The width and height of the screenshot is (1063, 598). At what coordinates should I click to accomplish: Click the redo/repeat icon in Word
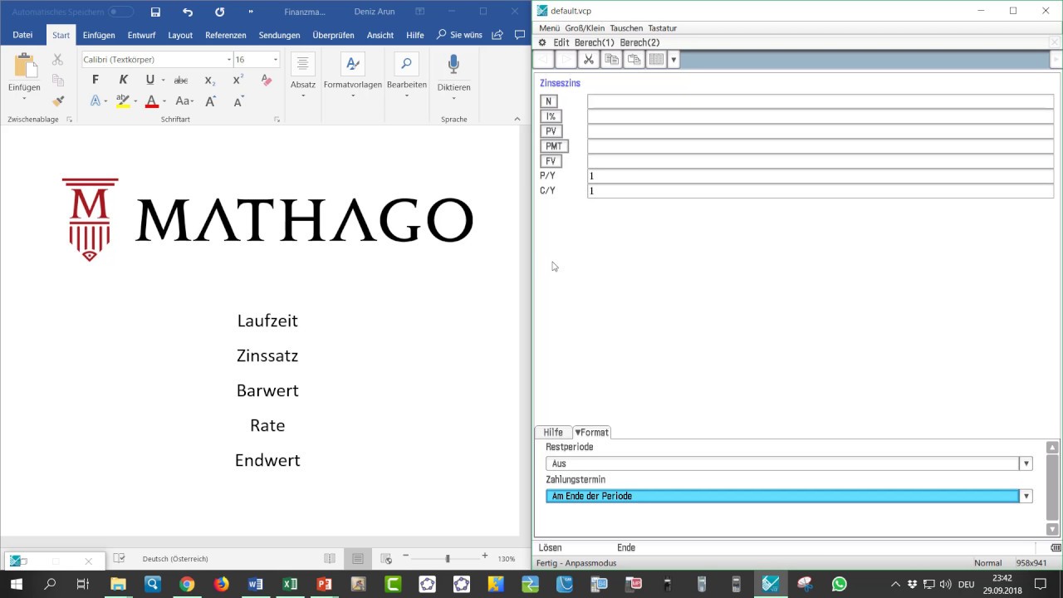pos(219,12)
